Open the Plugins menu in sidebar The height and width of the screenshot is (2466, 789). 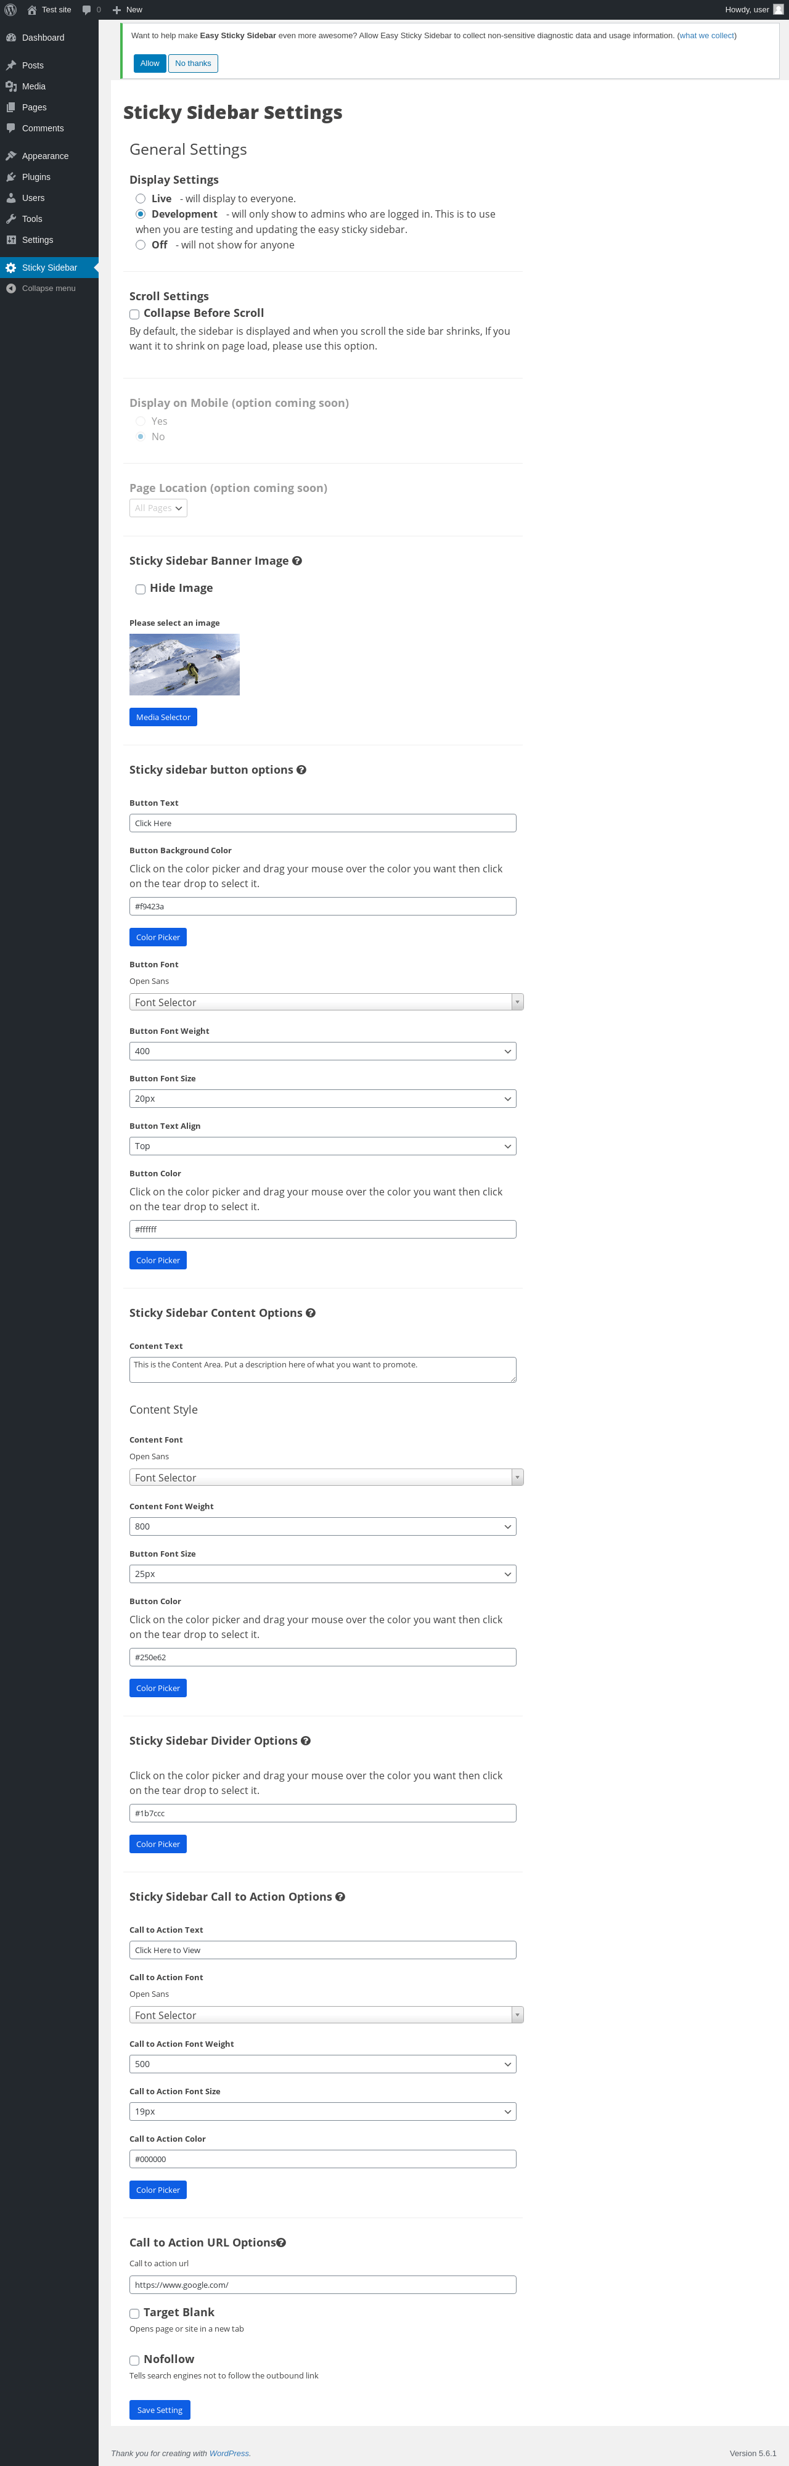36,177
